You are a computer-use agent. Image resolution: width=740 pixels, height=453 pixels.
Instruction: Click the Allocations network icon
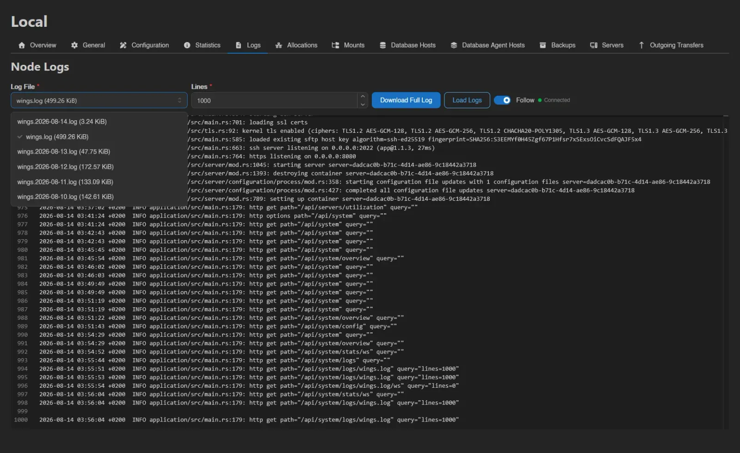(x=278, y=45)
